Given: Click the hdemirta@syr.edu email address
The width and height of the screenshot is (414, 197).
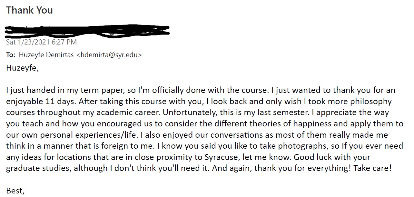Looking at the screenshot, I should coord(109,55).
